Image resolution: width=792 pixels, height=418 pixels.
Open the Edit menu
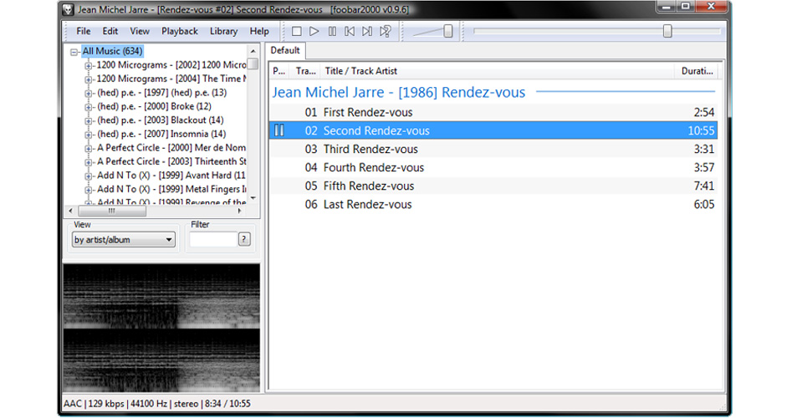coord(110,31)
